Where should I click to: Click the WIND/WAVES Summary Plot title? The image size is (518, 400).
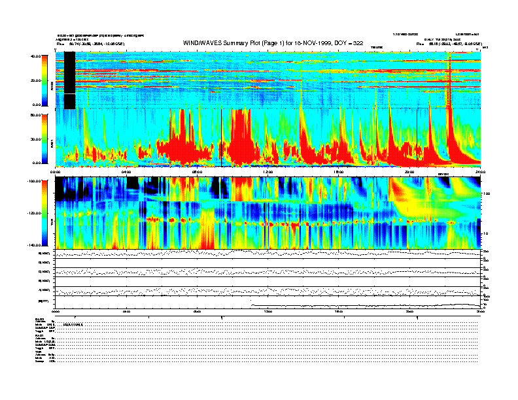pyautogui.click(x=273, y=43)
